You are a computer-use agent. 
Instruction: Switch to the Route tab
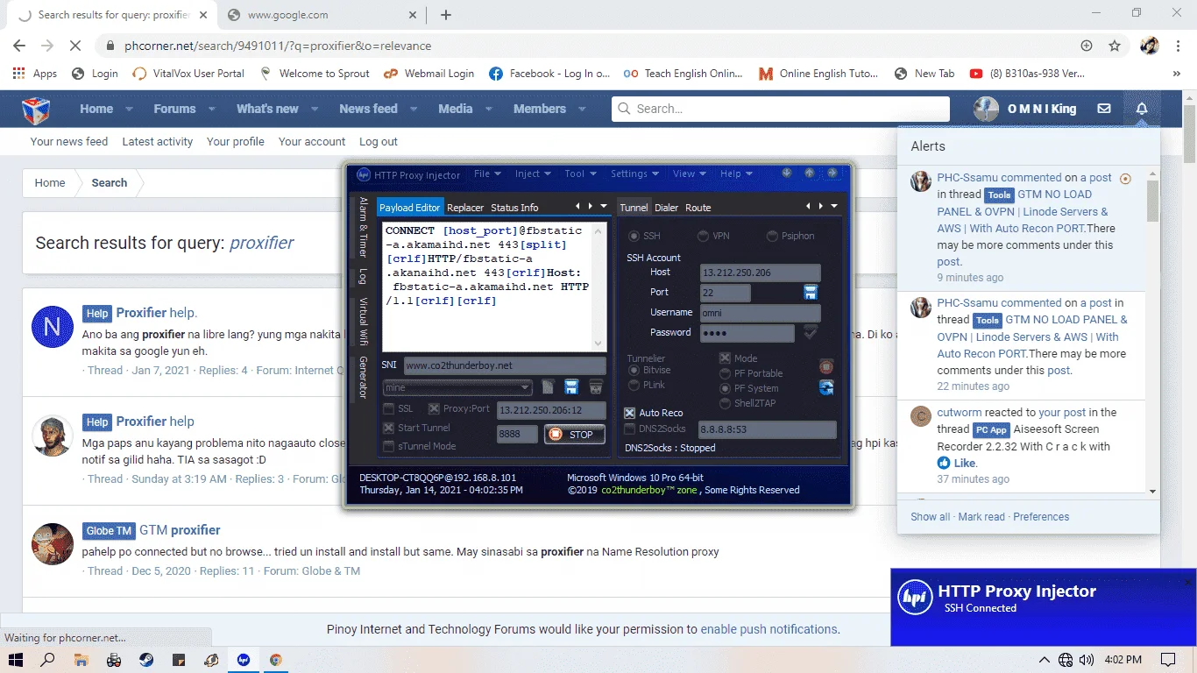(x=698, y=208)
